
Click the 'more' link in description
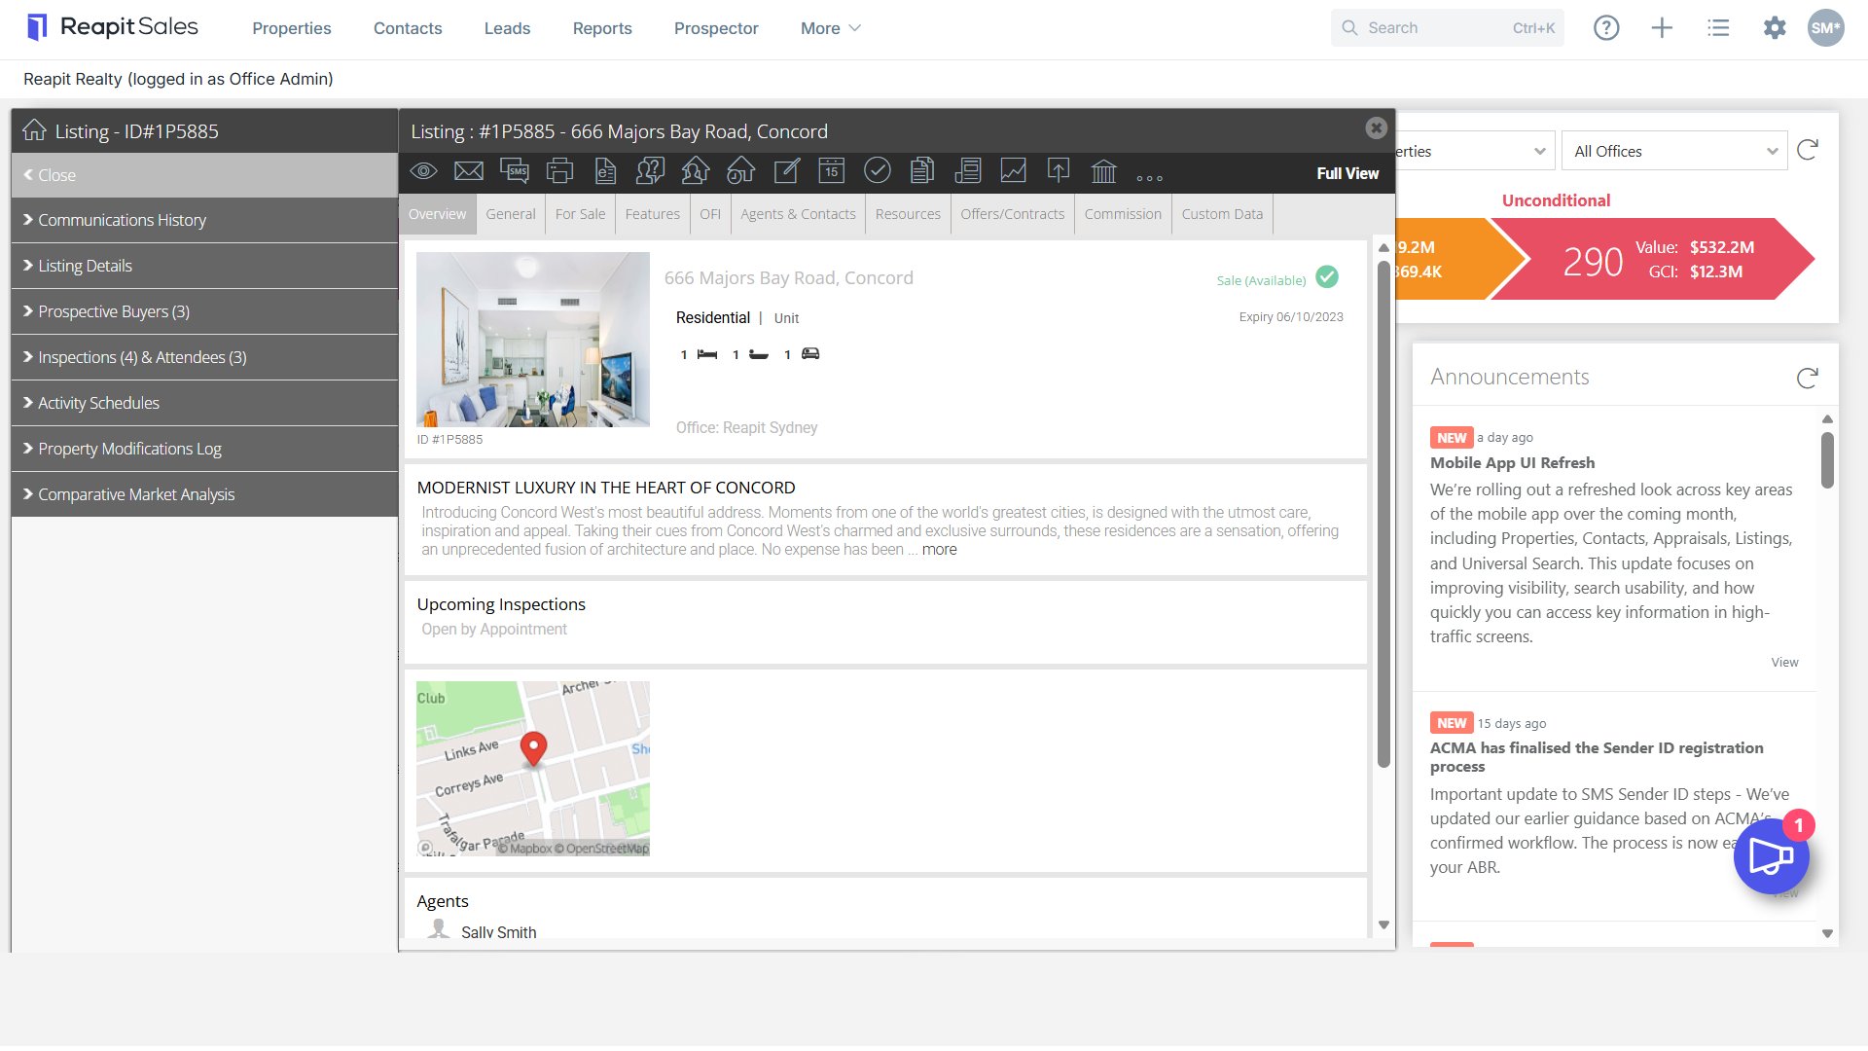tap(939, 550)
